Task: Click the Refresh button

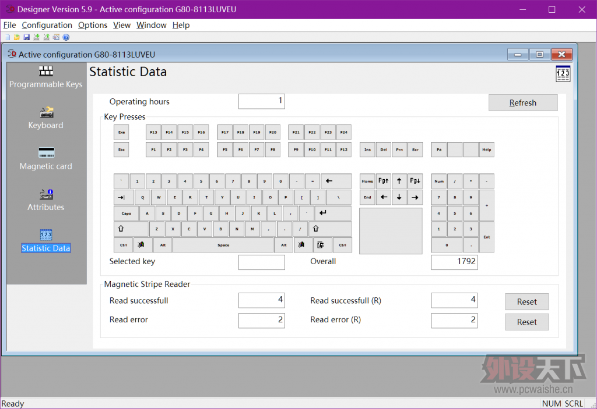Action: click(x=523, y=102)
